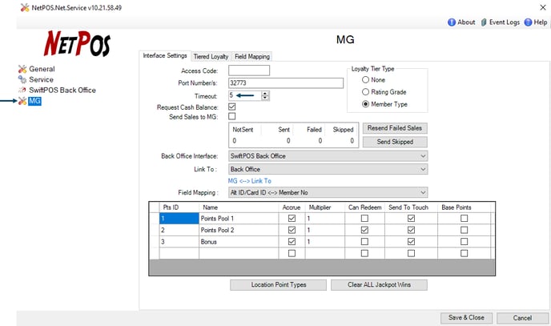Viewport: 551px width, 326px height.
Task: Choose None for Loyalty Tier Type
Action: (366, 80)
